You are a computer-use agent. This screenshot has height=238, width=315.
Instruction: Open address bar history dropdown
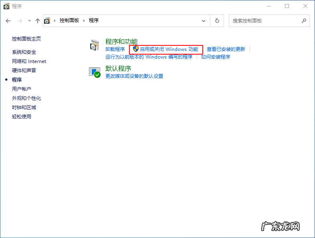coord(204,21)
